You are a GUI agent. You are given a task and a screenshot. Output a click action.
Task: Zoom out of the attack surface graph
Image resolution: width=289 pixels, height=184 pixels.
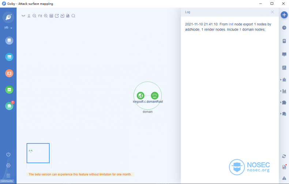[x=34, y=16]
